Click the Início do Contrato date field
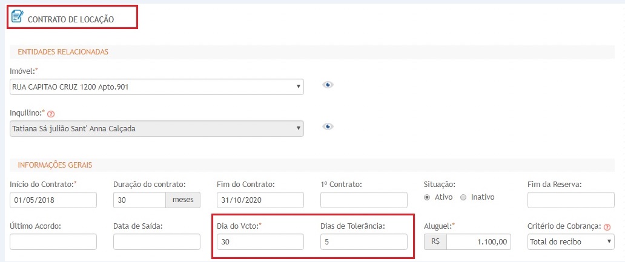Screen dimensions: 625x262 tap(53, 200)
